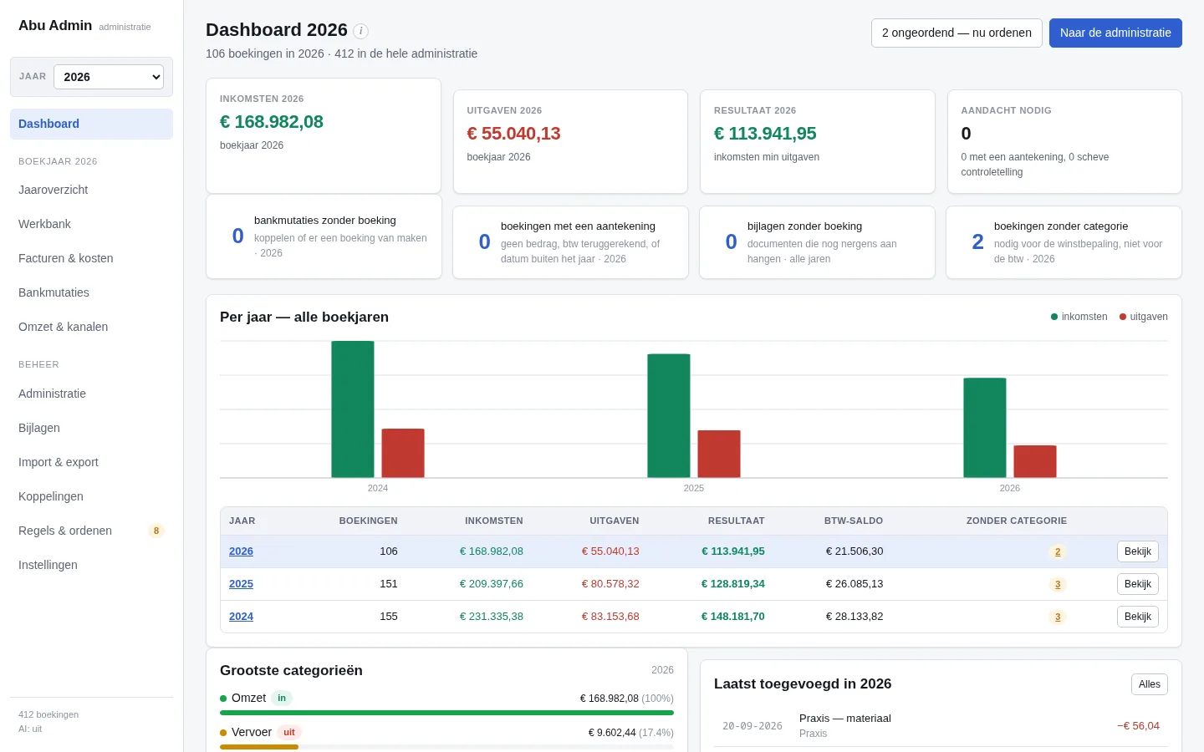Click the badge 8 next to Regels & ordenen
This screenshot has width=1204, height=752.
156,531
